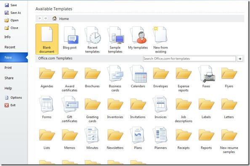This screenshot has width=250, height=166.
Task: Select the New tab
Action: coord(14,58)
